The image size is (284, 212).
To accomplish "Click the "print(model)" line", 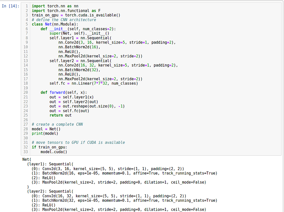I will [x=45, y=133].
